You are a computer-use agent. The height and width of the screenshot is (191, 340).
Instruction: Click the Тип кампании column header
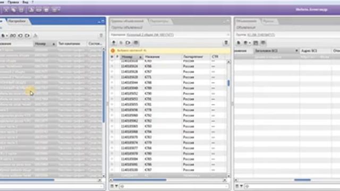click(72, 44)
